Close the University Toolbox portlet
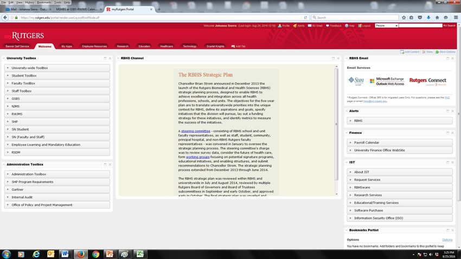The image size is (461, 259). pos(110,58)
